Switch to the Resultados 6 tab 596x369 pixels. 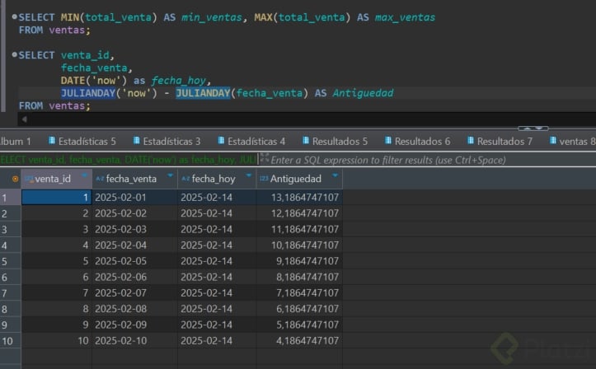(x=417, y=141)
